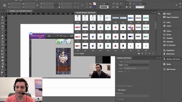
Task: Select the Buttons and Forms panel tab
Action: point(124,58)
